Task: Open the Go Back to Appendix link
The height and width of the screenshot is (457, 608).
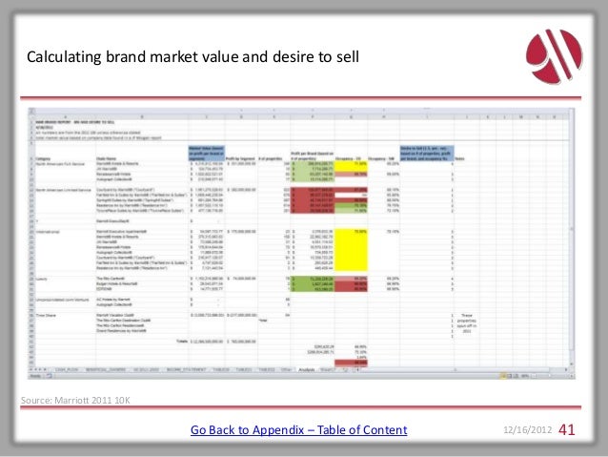Action: pyautogui.click(x=298, y=430)
